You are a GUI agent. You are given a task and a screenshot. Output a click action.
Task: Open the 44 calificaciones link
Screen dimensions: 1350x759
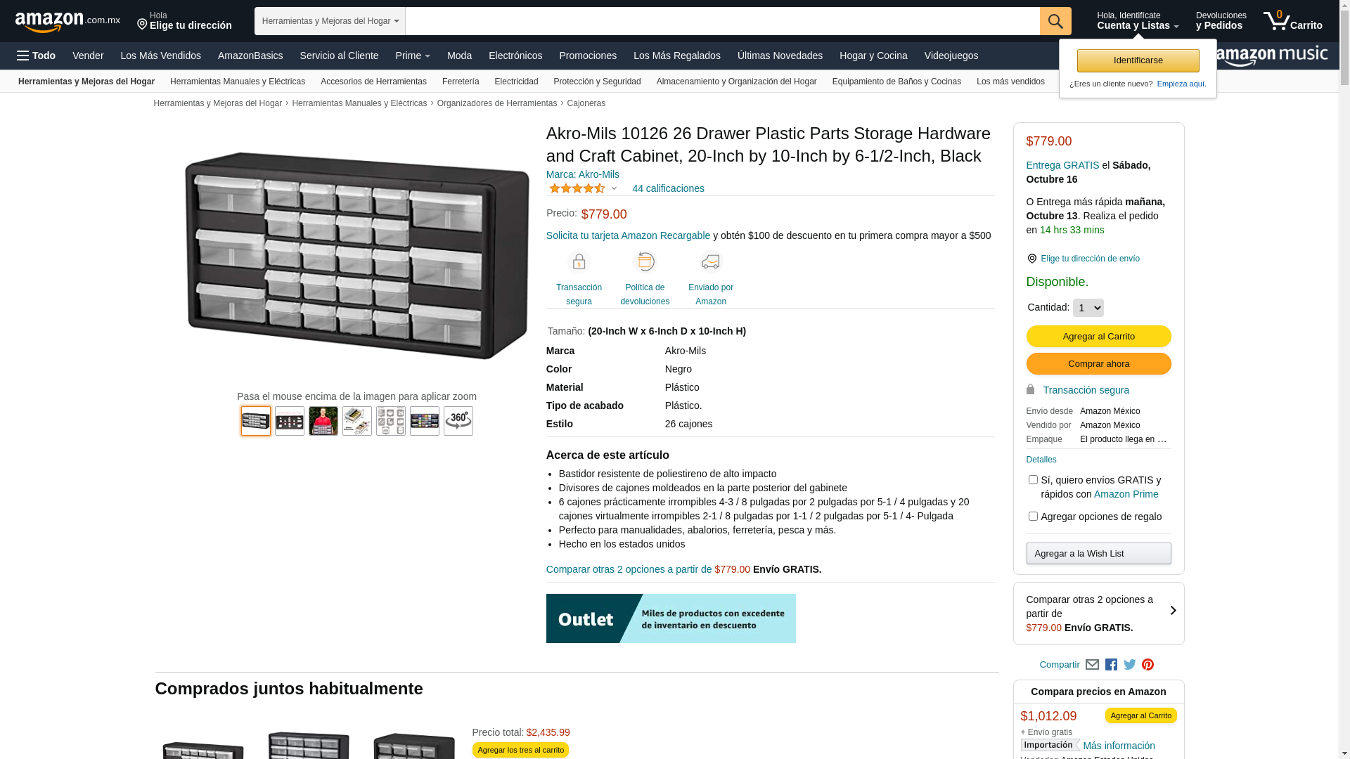(668, 188)
